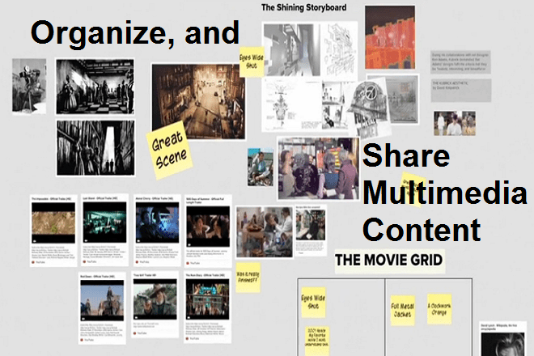This screenshot has width=534, height=356.
Task: Open the vintage film camera photo
Action: (x=29, y=86)
